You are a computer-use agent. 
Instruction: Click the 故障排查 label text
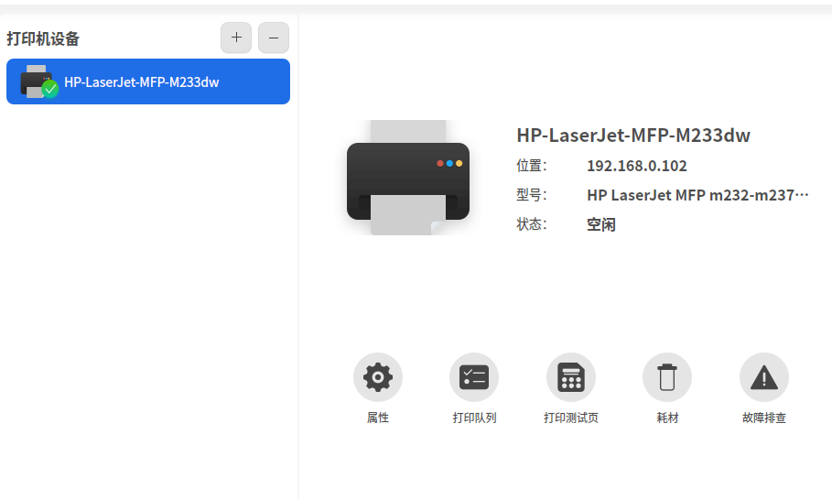(764, 418)
